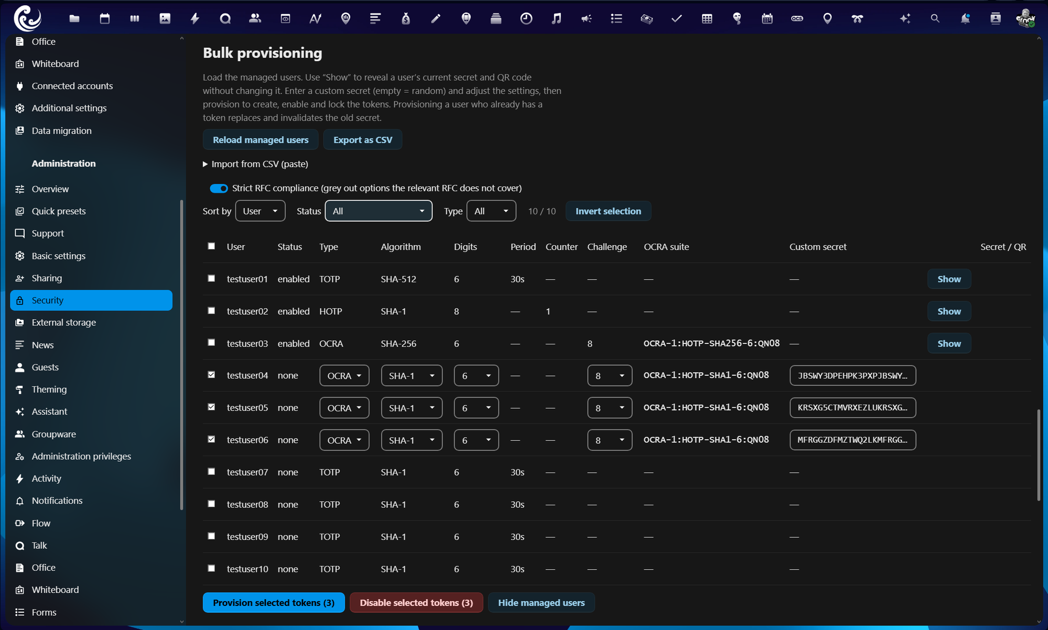Open the Talk app icon in top bar
Screen dimensions: 1048x630
(x=225, y=19)
